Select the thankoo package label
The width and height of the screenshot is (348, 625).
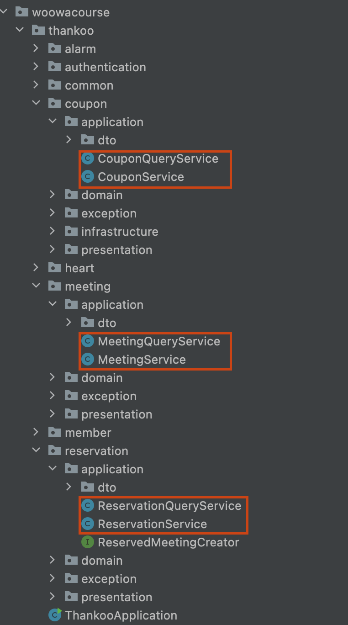tap(71, 31)
